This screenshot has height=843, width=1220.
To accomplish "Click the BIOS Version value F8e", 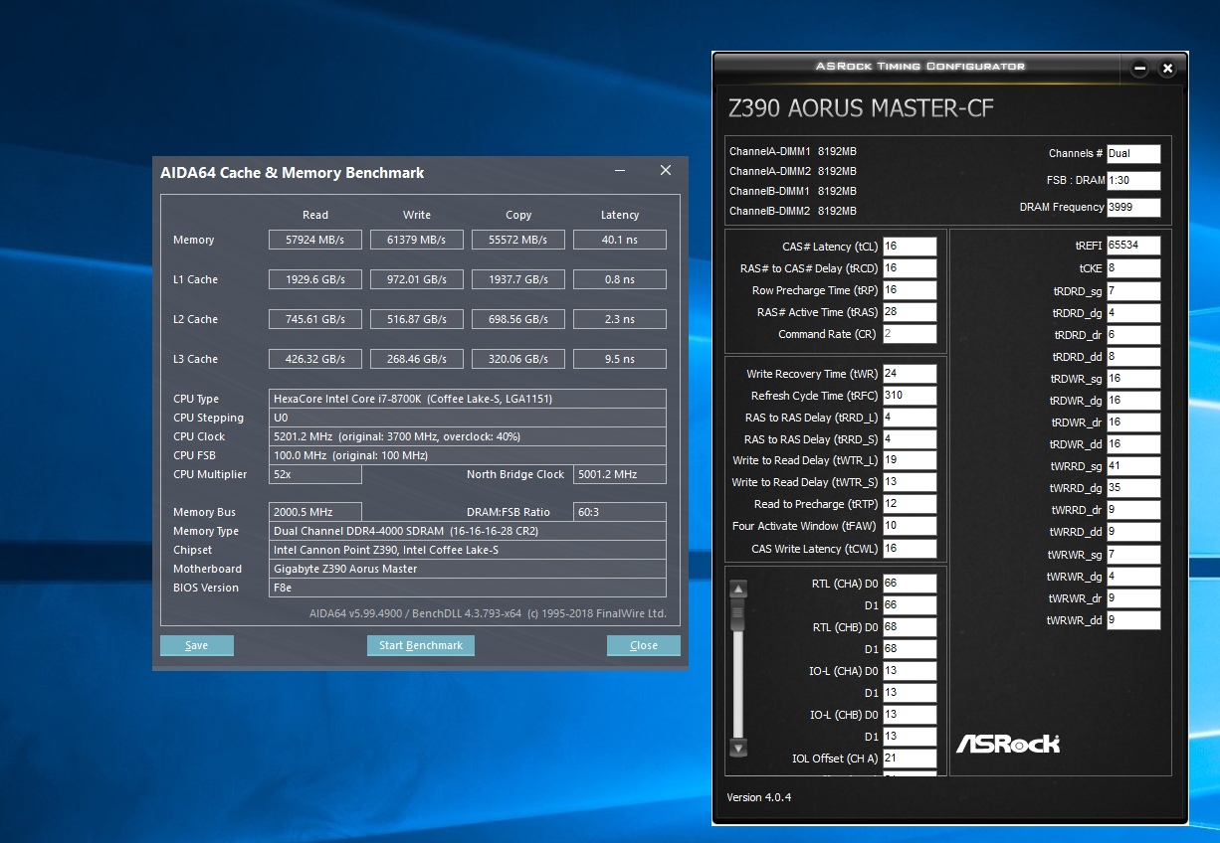I will pyautogui.click(x=468, y=588).
